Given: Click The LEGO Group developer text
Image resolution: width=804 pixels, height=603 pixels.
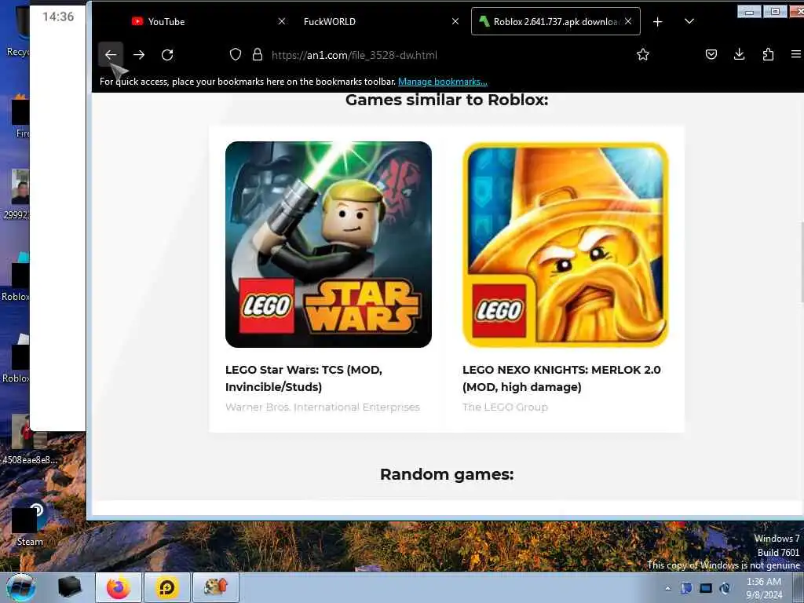Looking at the screenshot, I should tap(505, 407).
